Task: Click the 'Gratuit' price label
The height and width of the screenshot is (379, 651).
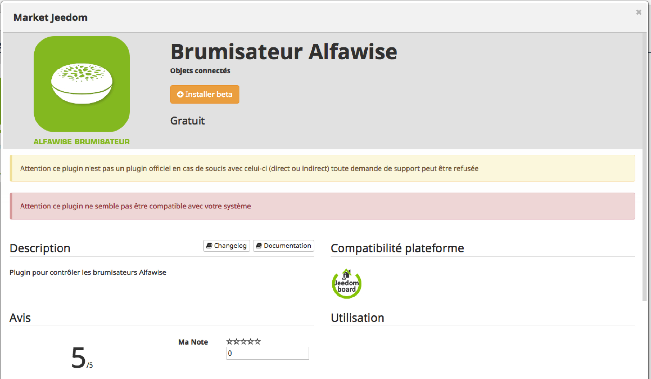Action: click(x=187, y=121)
